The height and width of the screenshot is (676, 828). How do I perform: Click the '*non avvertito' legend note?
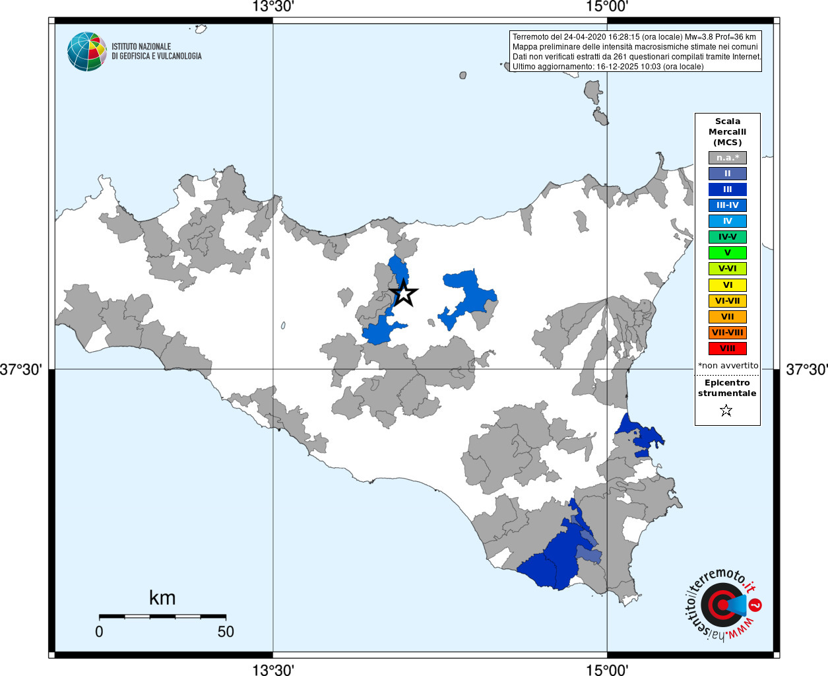(728, 365)
